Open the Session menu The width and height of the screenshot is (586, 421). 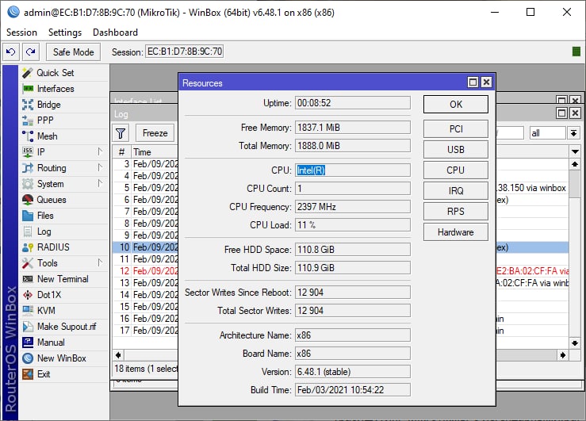[21, 33]
